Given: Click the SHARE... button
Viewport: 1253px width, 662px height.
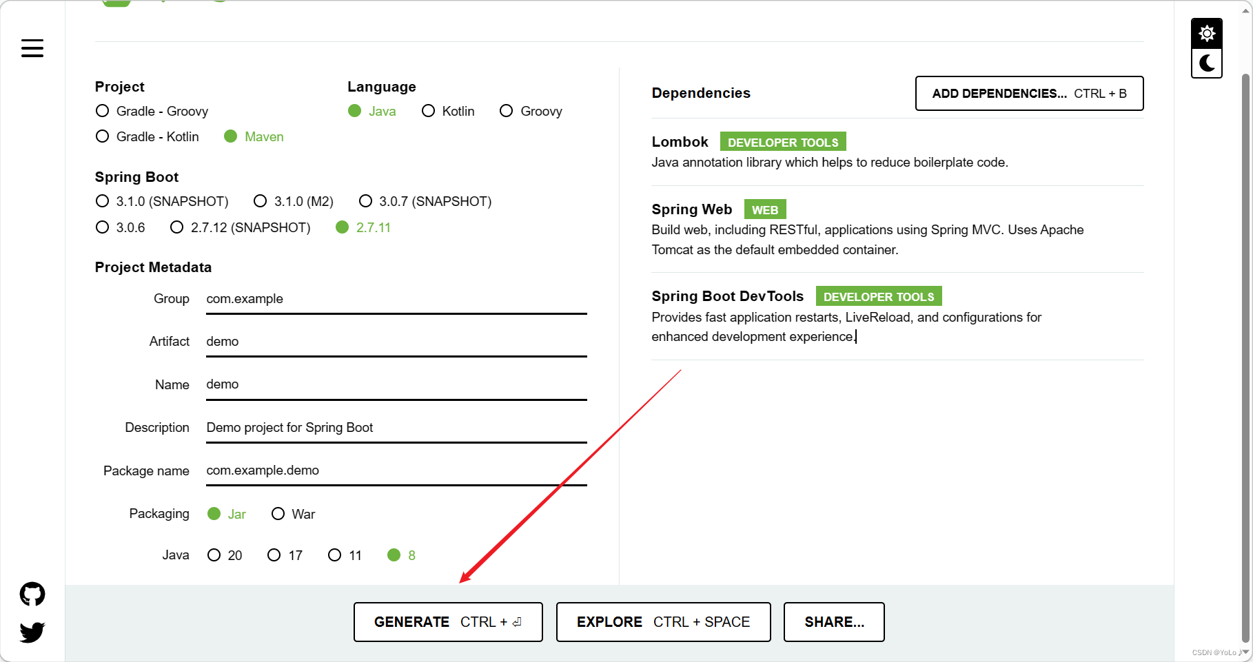Looking at the screenshot, I should coord(834,622).
